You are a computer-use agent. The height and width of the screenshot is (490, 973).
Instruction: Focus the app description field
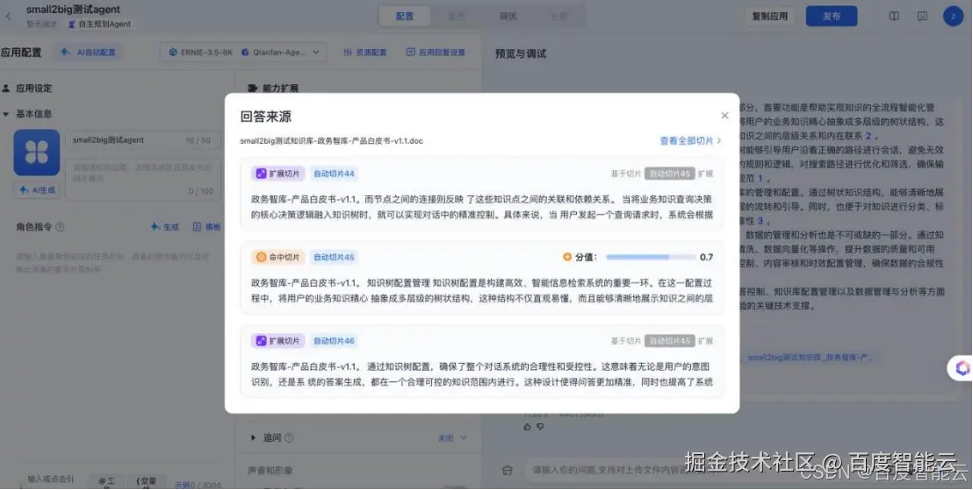pos(143,179)
